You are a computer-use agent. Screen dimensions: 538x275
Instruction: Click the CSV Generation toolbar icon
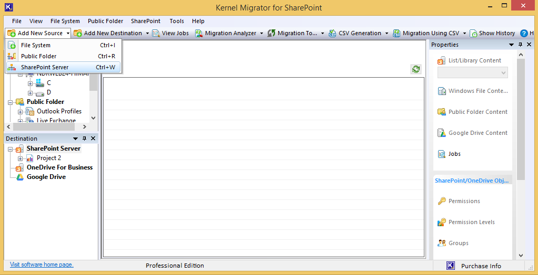tap(332, 33)
